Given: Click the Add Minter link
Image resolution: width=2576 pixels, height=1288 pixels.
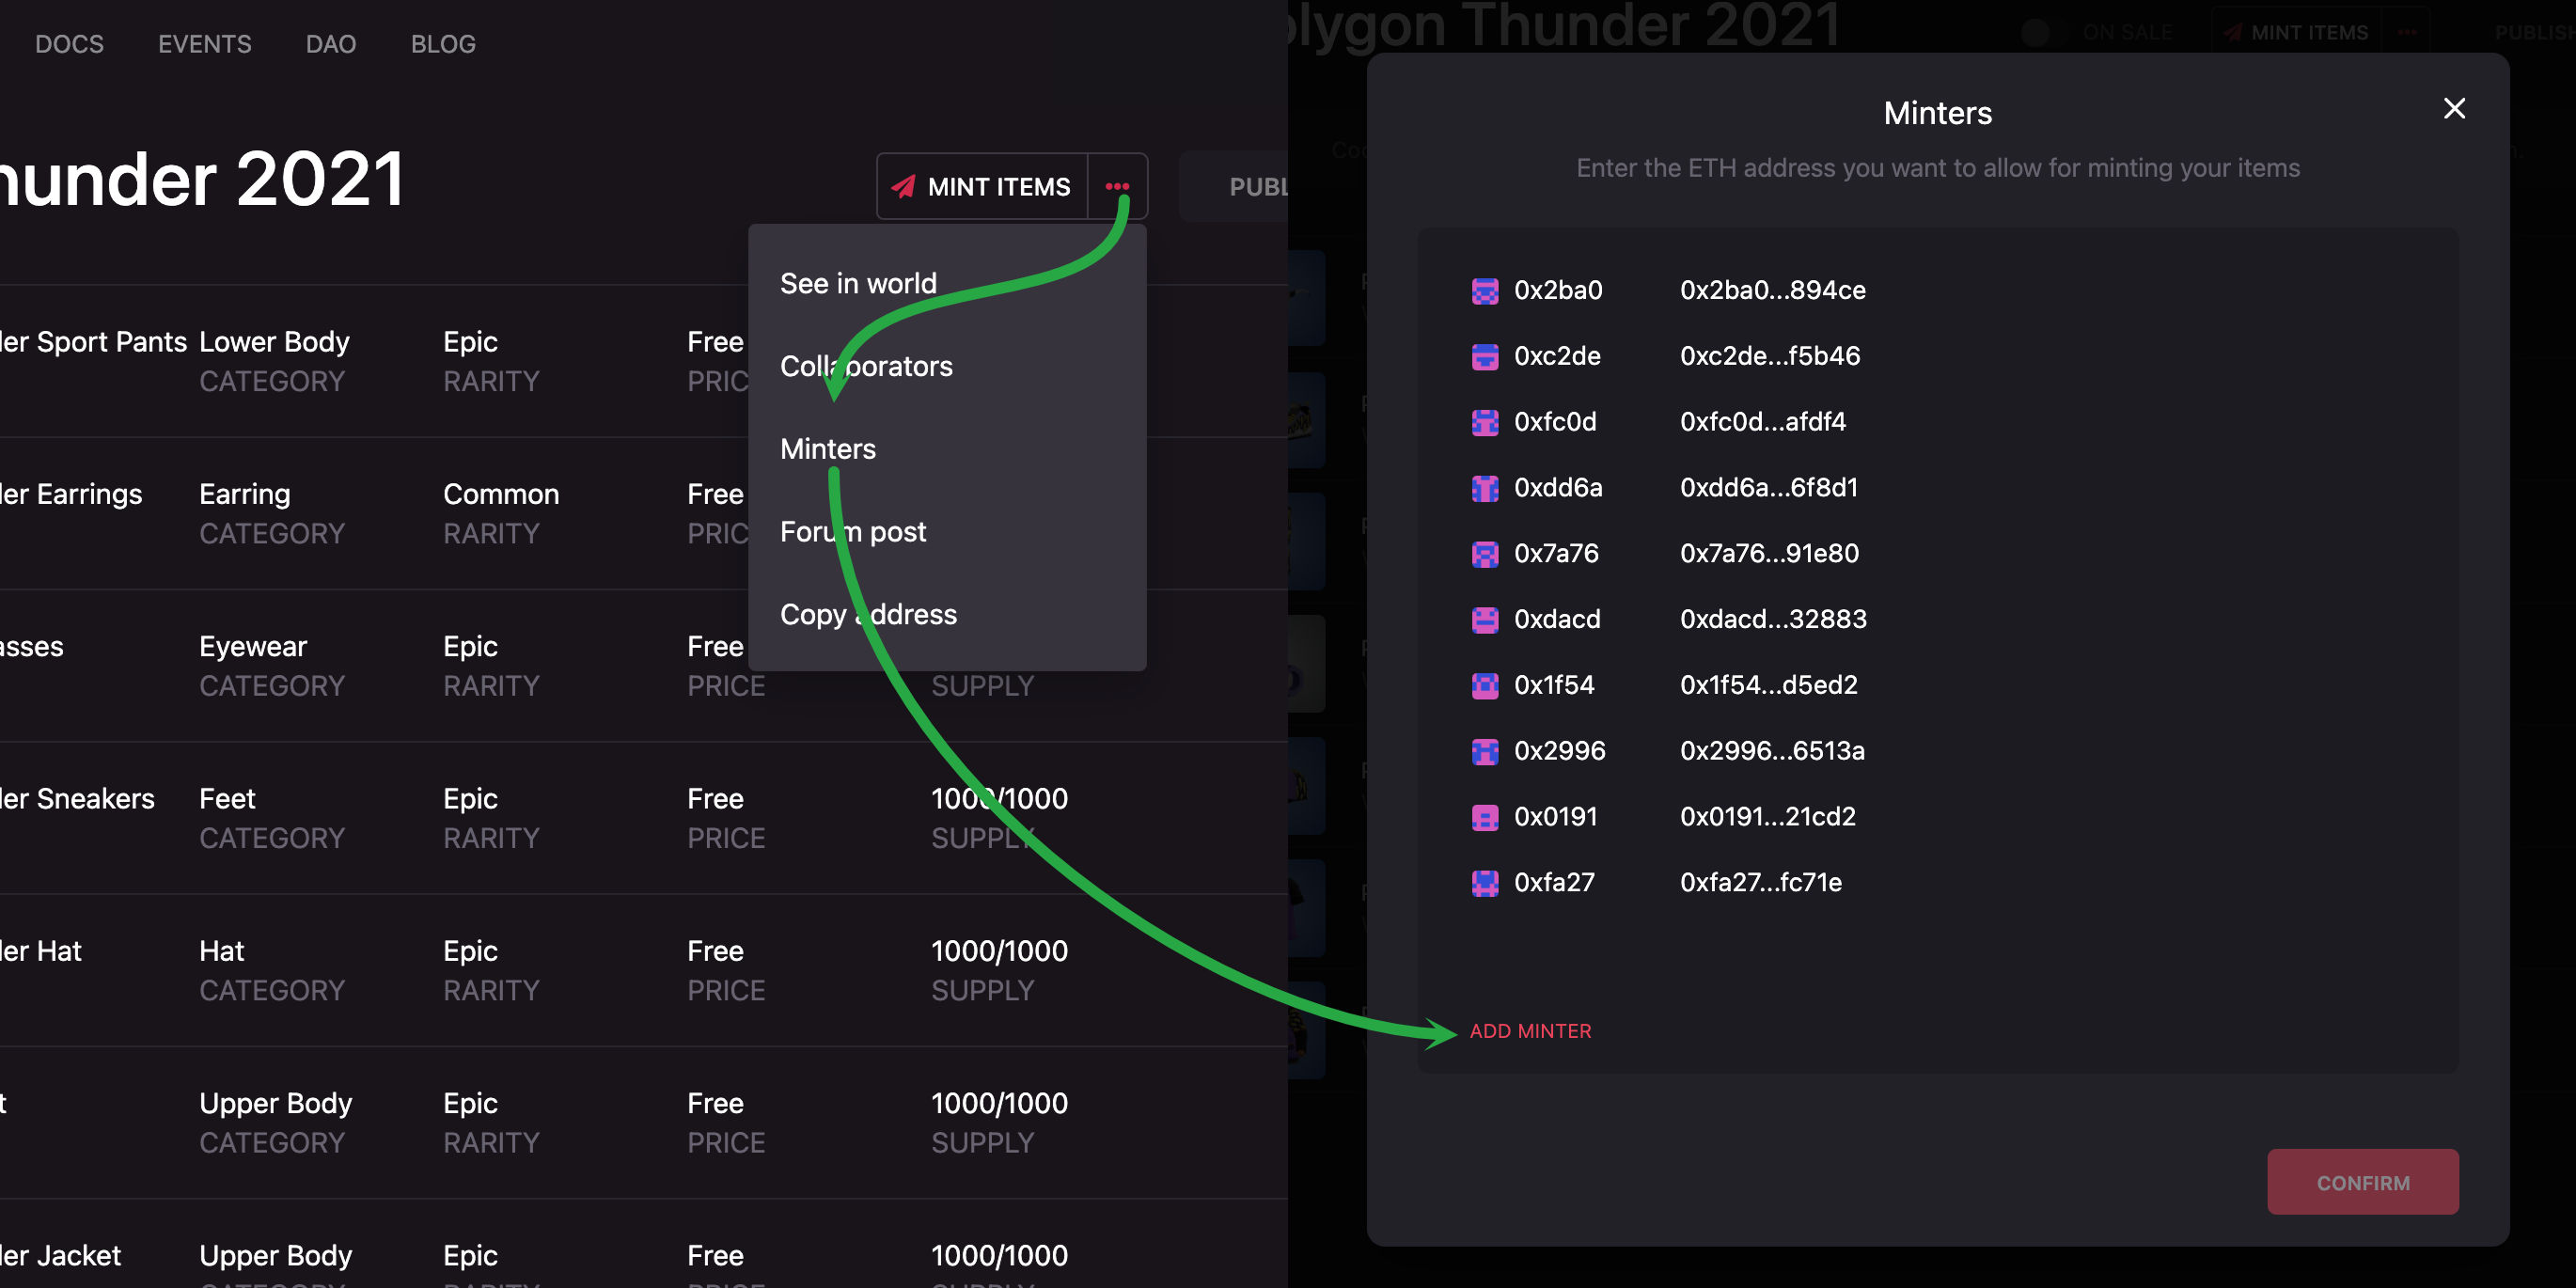Looking at the screenshot, I should [1530, 1031].
